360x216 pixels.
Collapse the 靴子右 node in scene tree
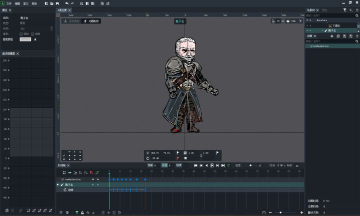pyautogui.click(x=321, y=31)
